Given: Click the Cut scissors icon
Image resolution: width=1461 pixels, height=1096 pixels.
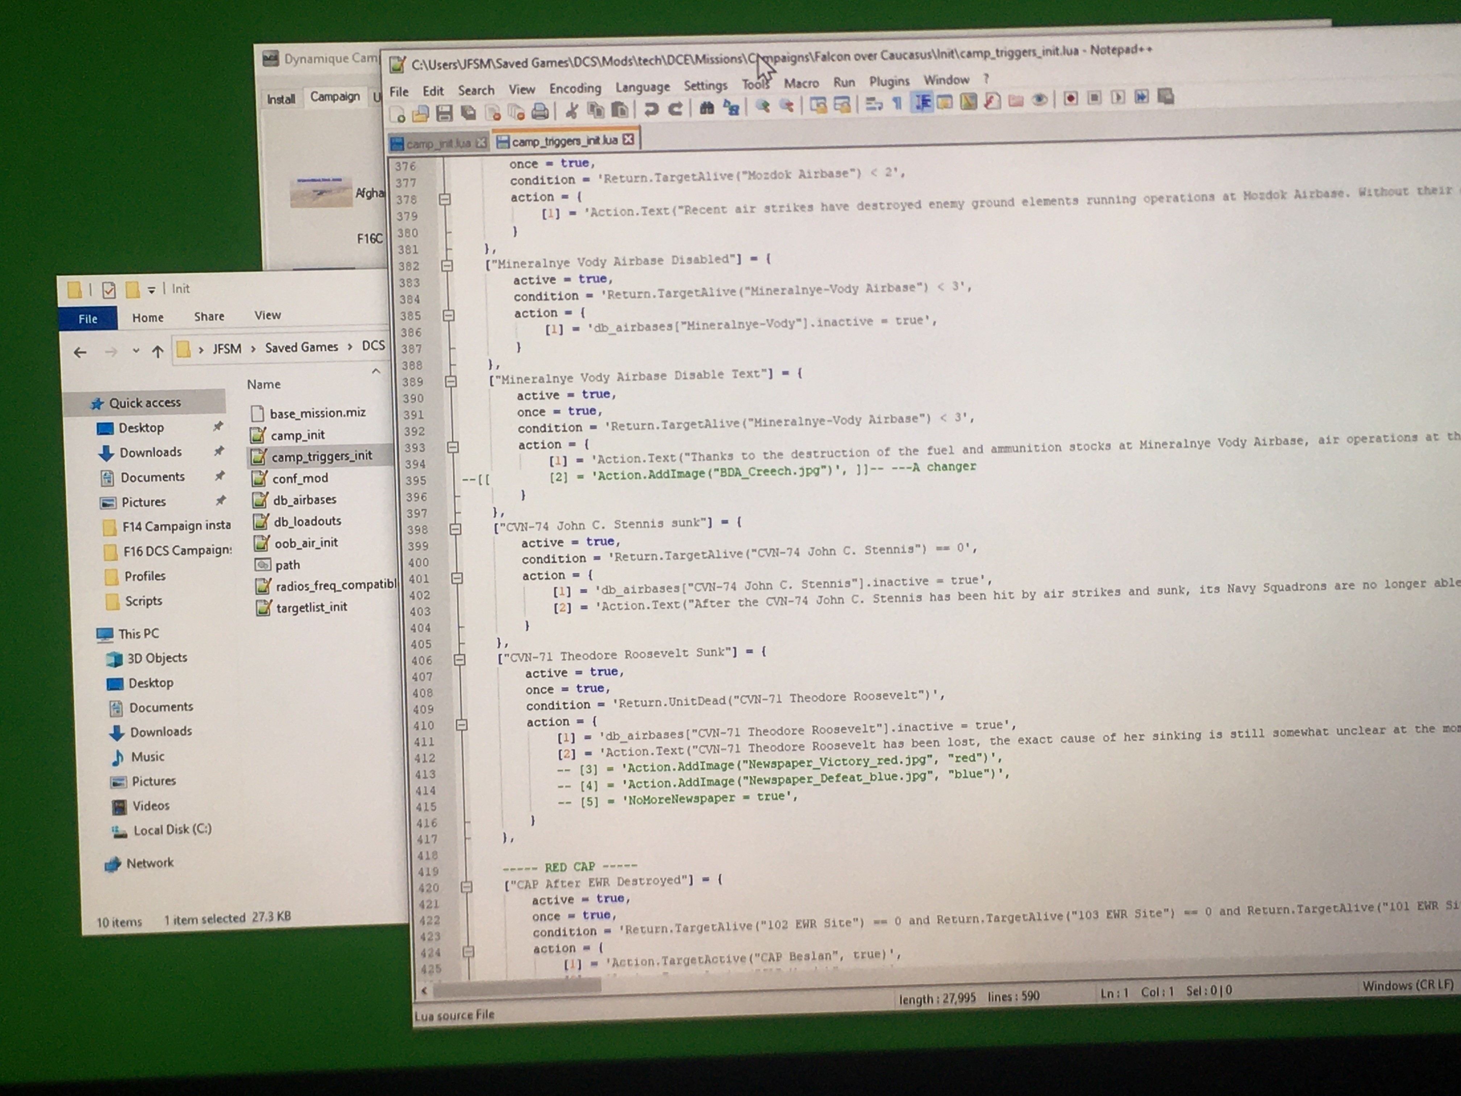Looking at the screenshot, I should coord(571,110).
